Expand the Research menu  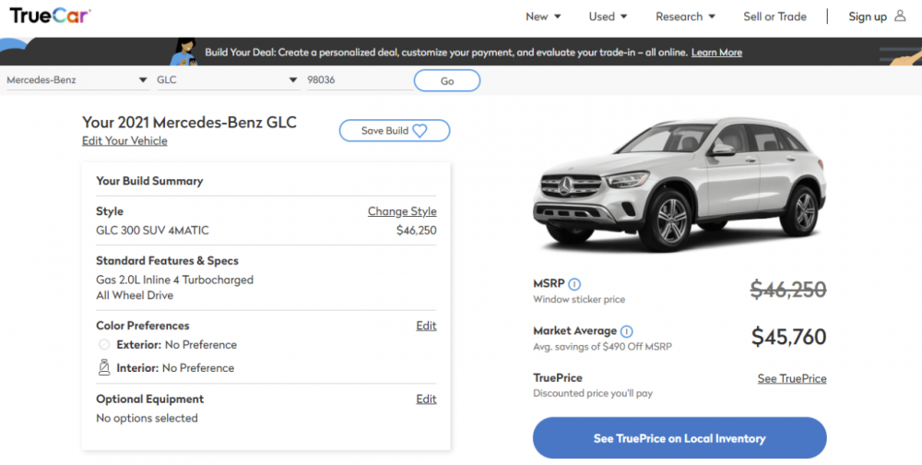(x=685, y=17)
